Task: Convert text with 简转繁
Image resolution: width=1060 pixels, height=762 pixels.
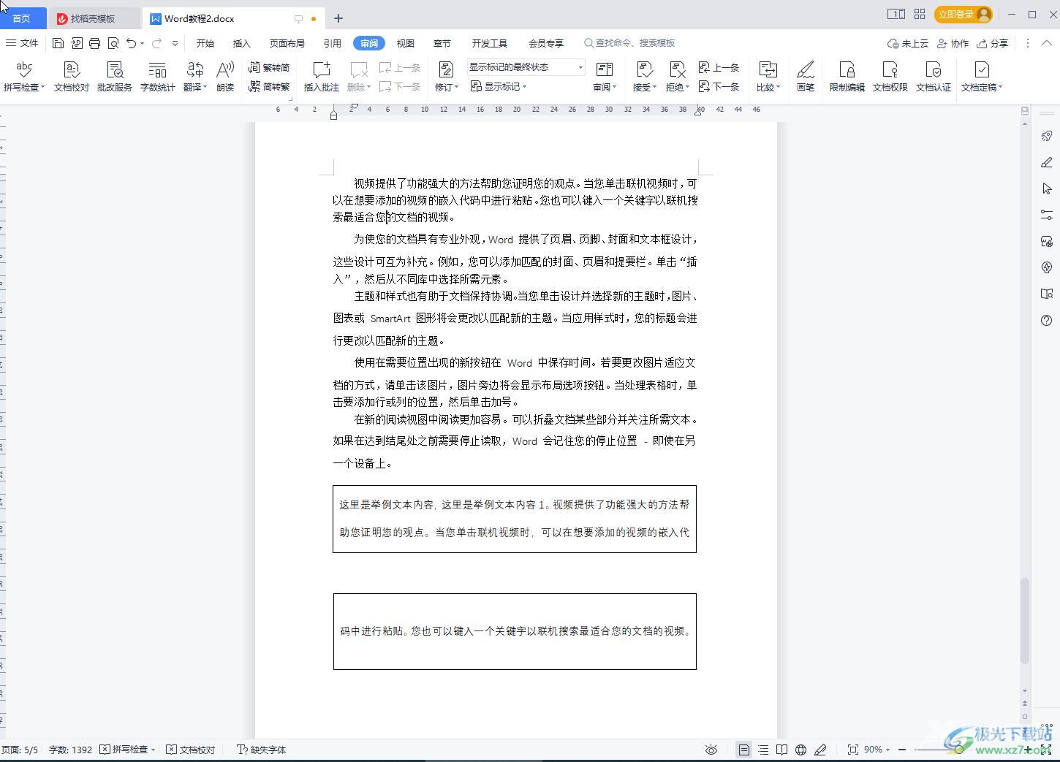Action: pyautogui.click(x=269, y=86)
